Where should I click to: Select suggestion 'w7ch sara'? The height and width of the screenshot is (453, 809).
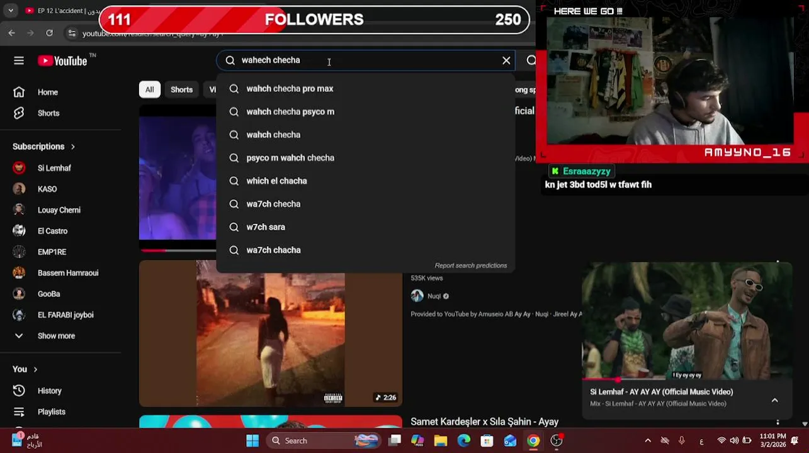coord(365,227)
